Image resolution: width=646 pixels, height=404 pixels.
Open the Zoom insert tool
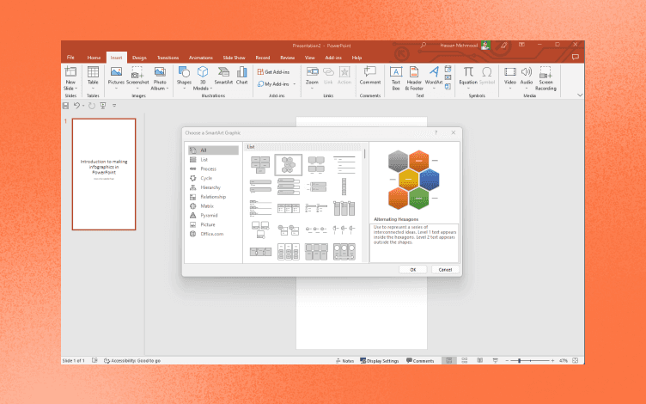[312, 78]
